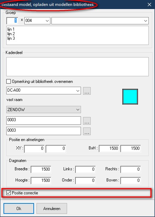
Task: Select line lijn 2 in the Groep text box
Action: (11, 34)
